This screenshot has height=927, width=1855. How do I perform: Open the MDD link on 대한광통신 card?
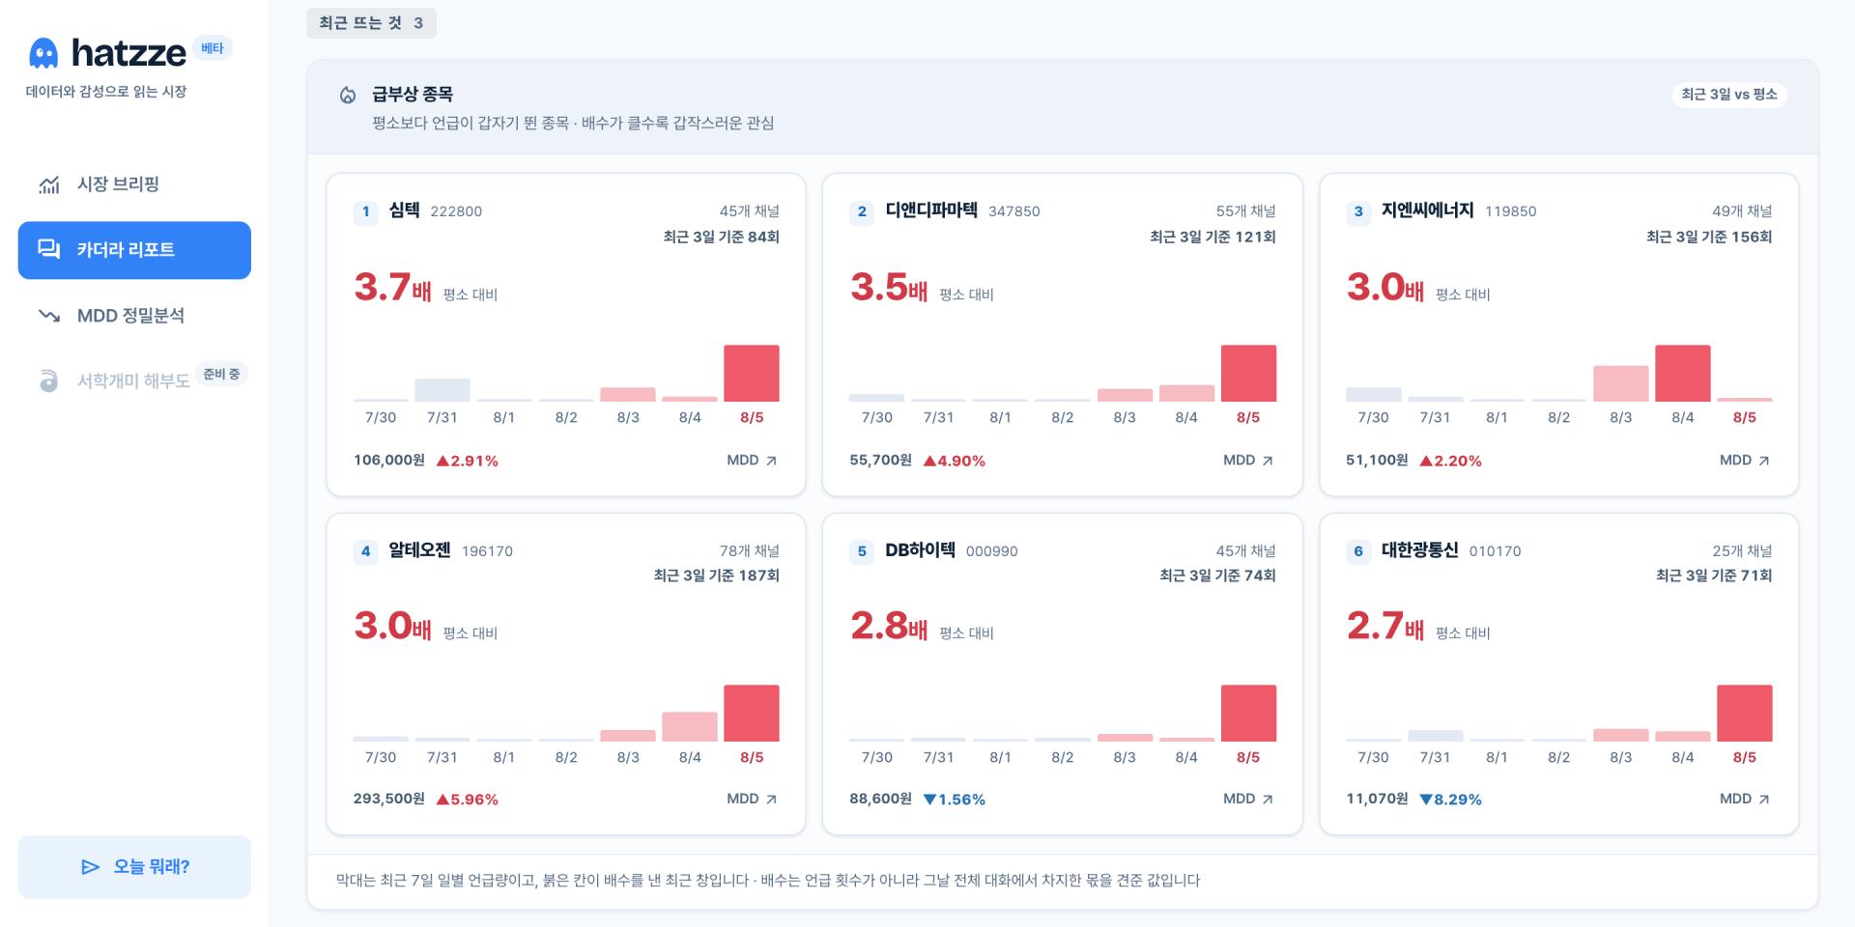[x=1745, y=800]
